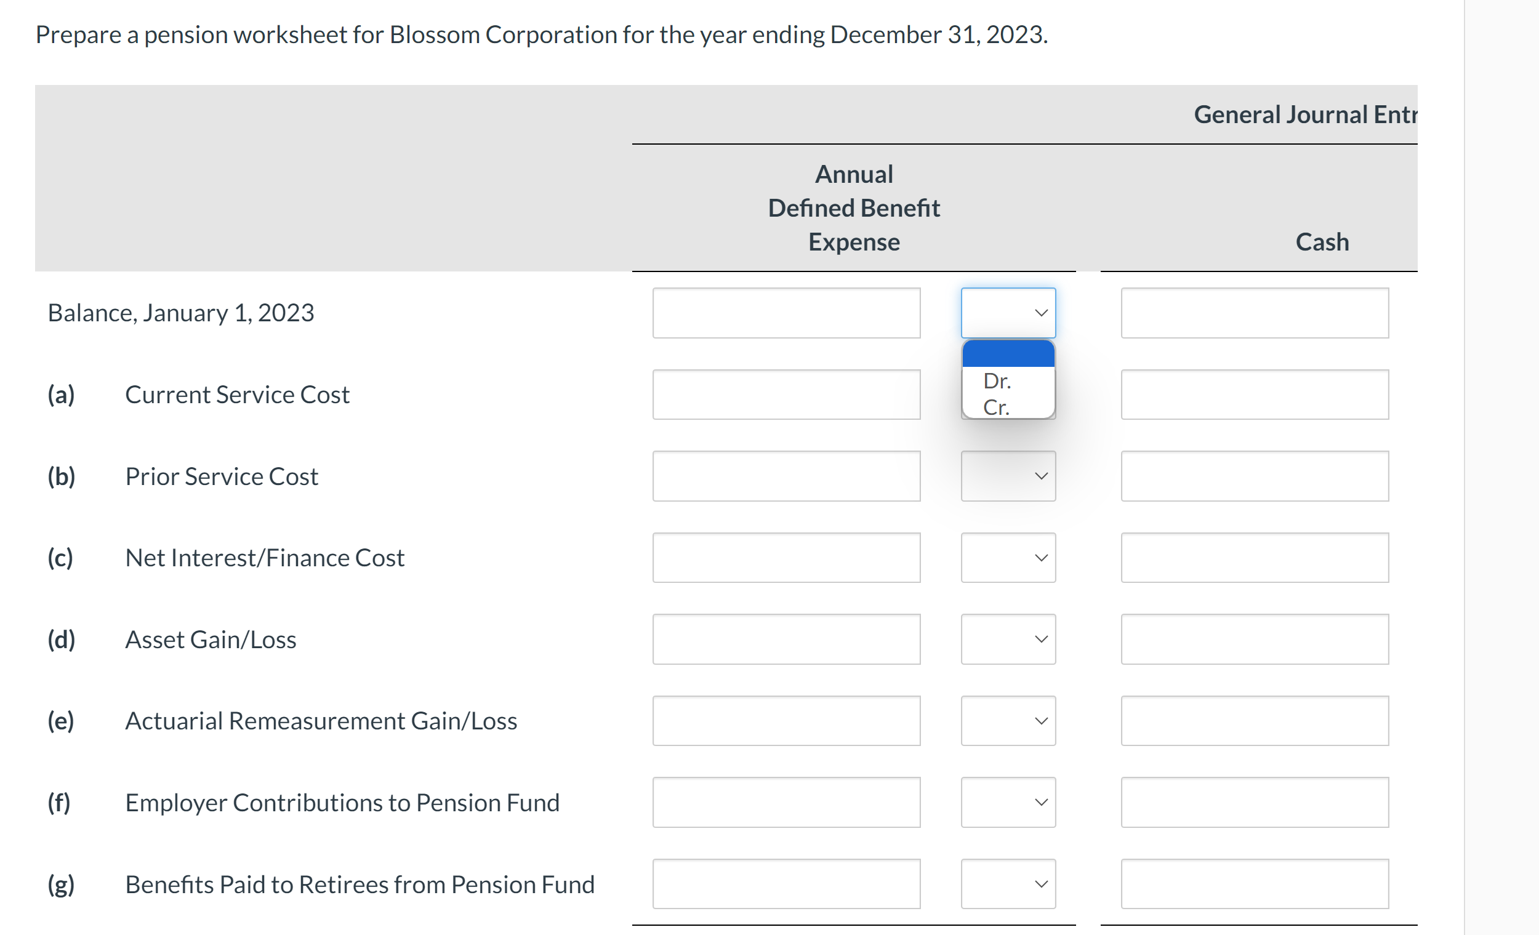
Task: Focus Actuarial Remeasurement Gain/Loss expense input
Action: point(786,720)
